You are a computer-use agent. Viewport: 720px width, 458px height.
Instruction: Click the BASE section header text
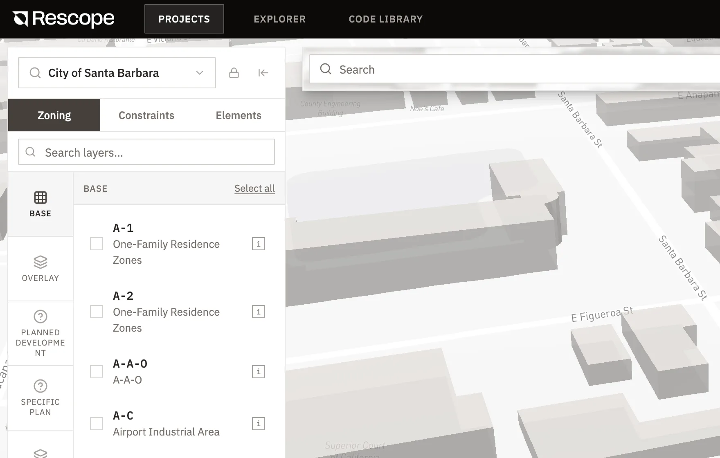[x=95, y=189]
